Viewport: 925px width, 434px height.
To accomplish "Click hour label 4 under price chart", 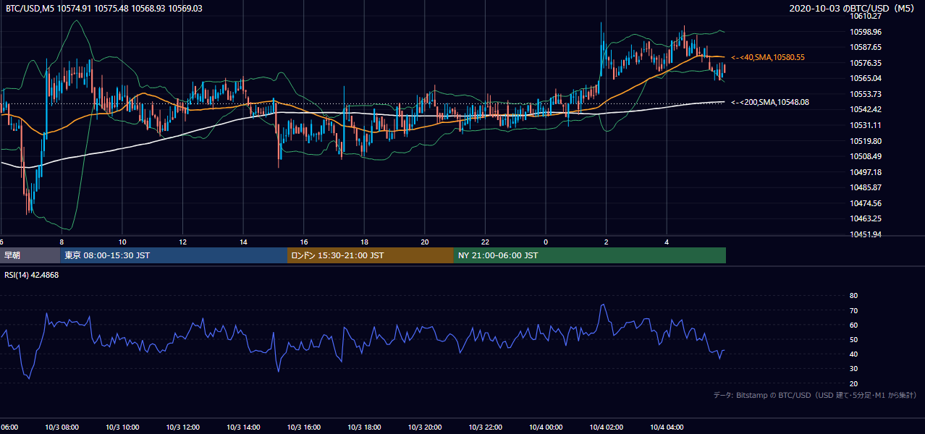I will pyautogui.click(x=667, y=242).
